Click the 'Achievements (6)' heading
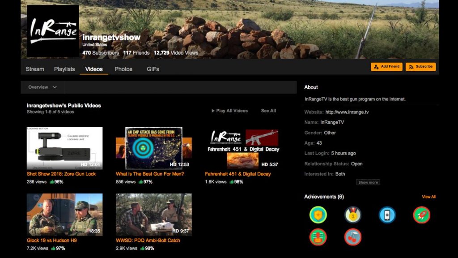 [324, 197]
